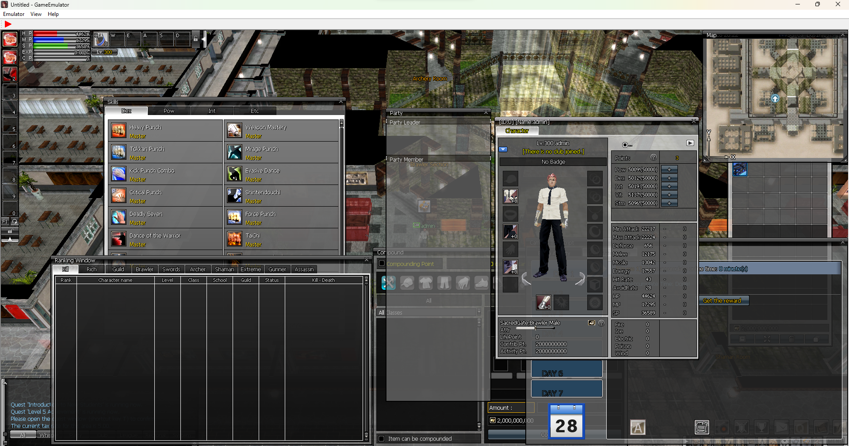Select the Shintendouchi skill icon
This screenshot has width=849, height=446.
coord(234,196)
